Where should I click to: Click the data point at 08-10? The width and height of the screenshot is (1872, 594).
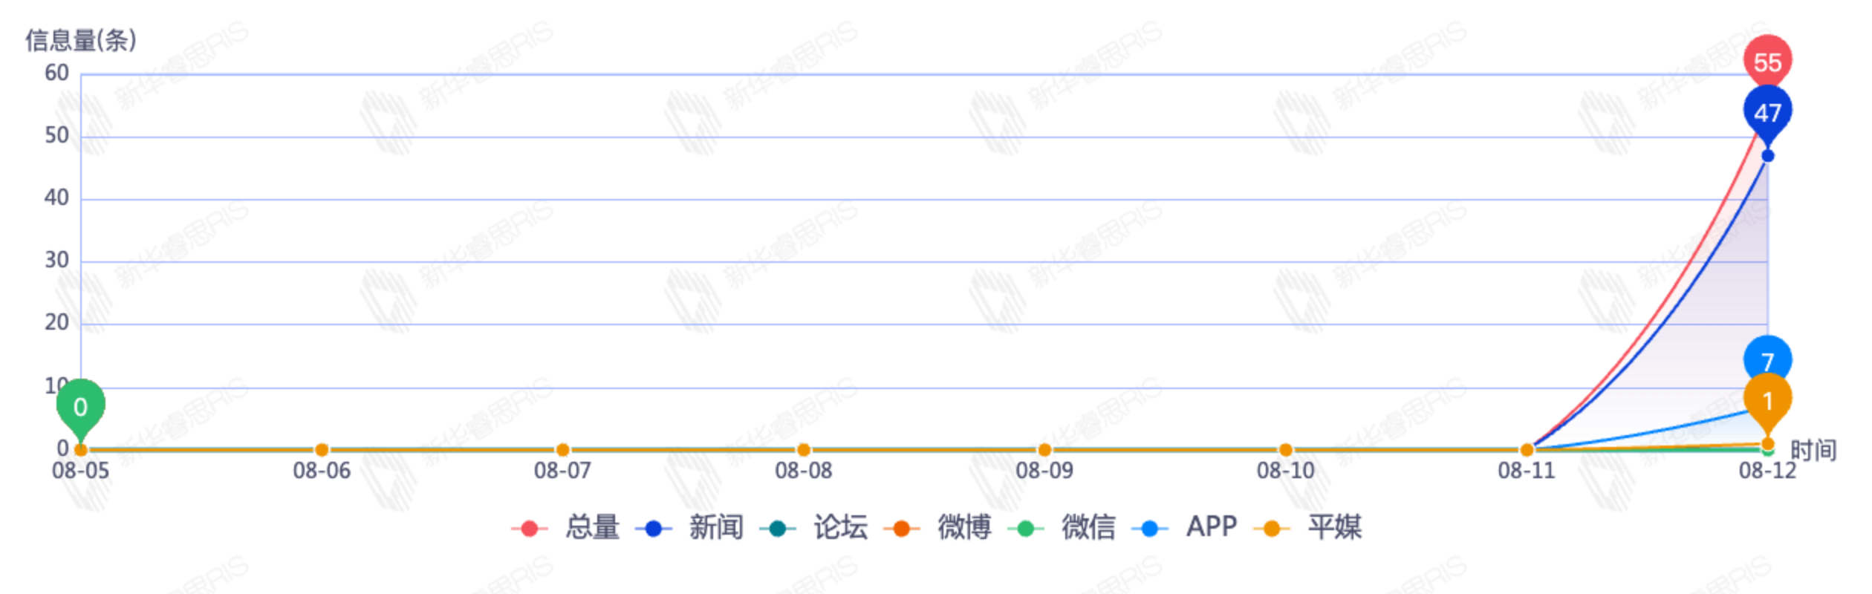click(1285, 450)
